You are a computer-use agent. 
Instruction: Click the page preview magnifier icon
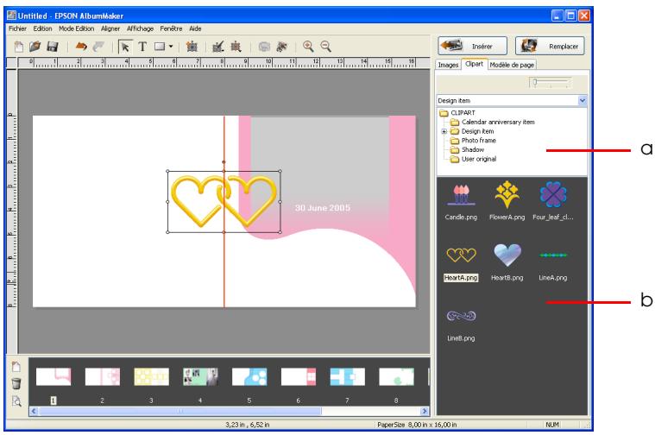point(16,401)
